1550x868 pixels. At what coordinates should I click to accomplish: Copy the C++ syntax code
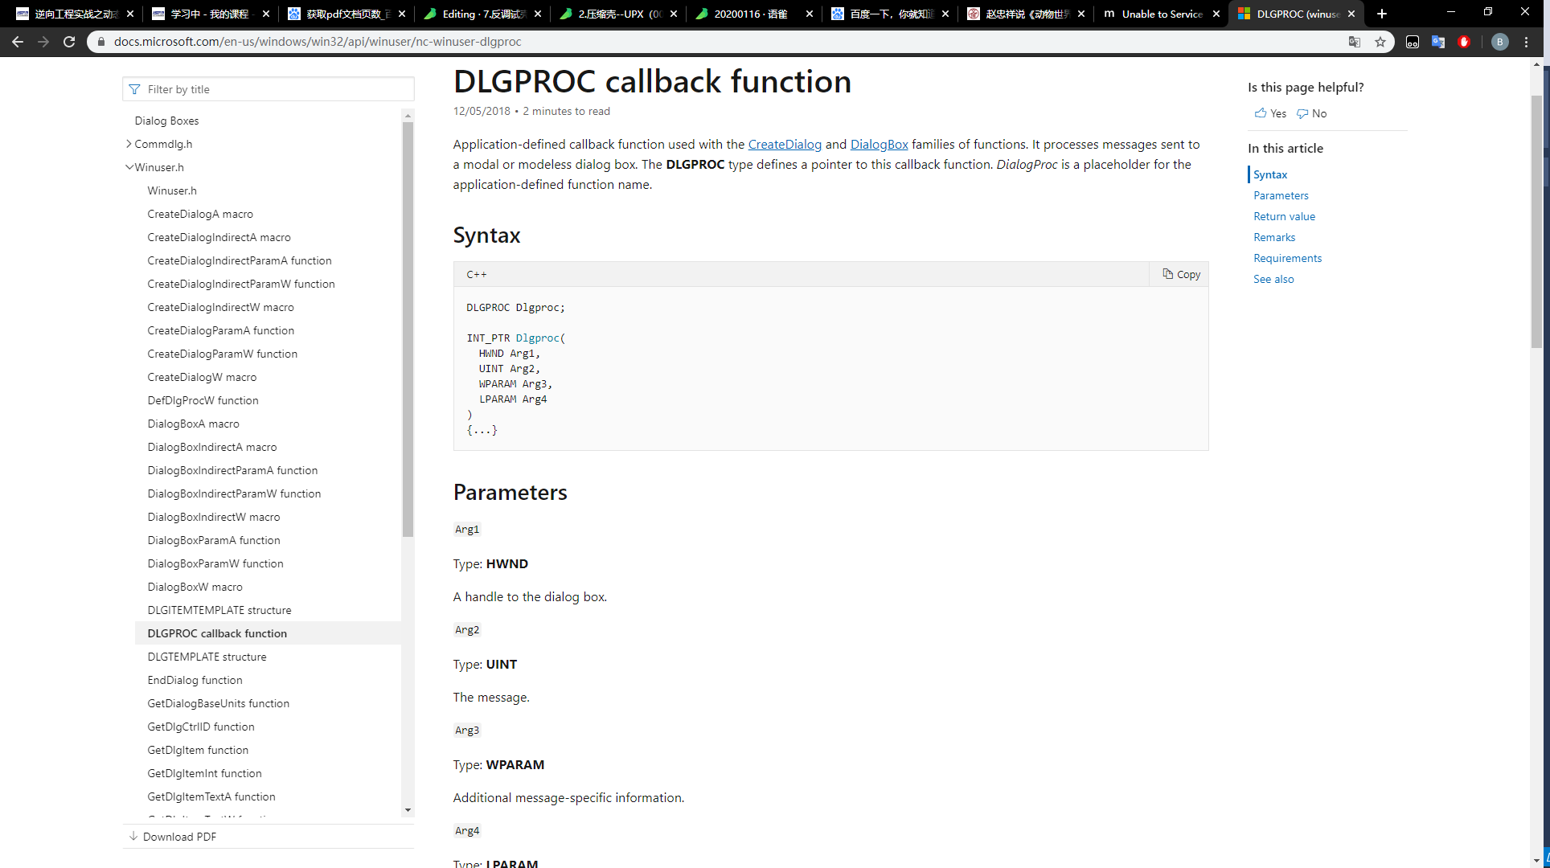coord(1181,274)
